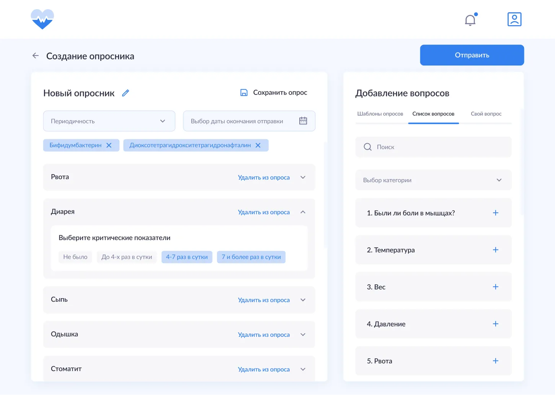Open calendar icon in date field
The height and width of the screenshot is (395, 555).
coord(303,121)
